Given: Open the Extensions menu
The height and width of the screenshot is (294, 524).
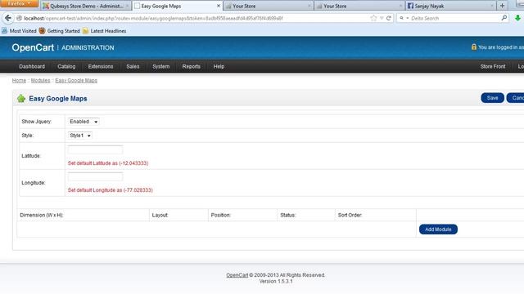Looking at the screenshot, I should tap(101, 66).
